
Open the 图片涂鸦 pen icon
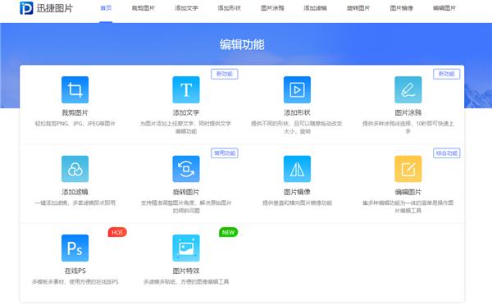[x=408, y=89]
